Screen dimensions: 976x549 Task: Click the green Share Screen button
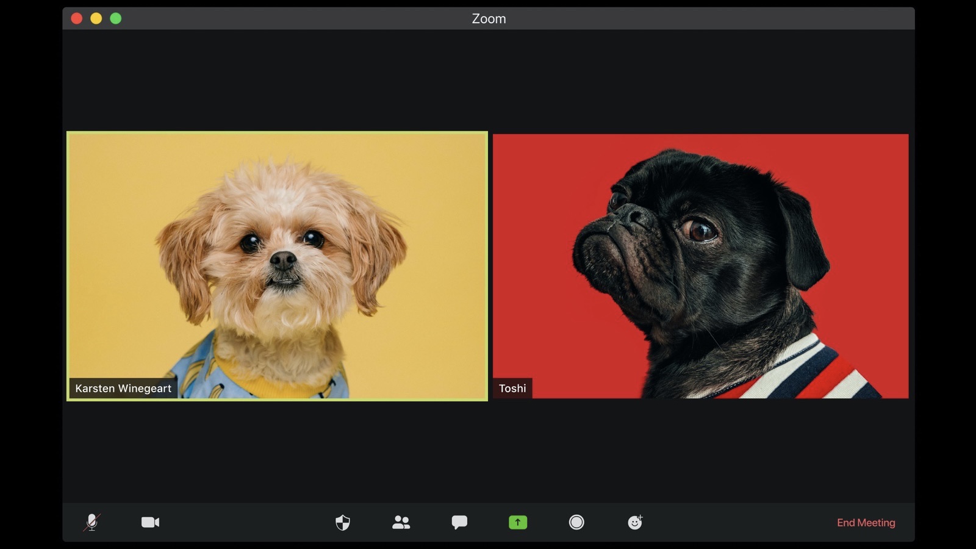point(518,522)
